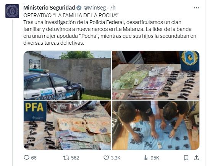
Task: View photo of officers over blue cloth
Action: pyautogui.click(x=156, y=125)
